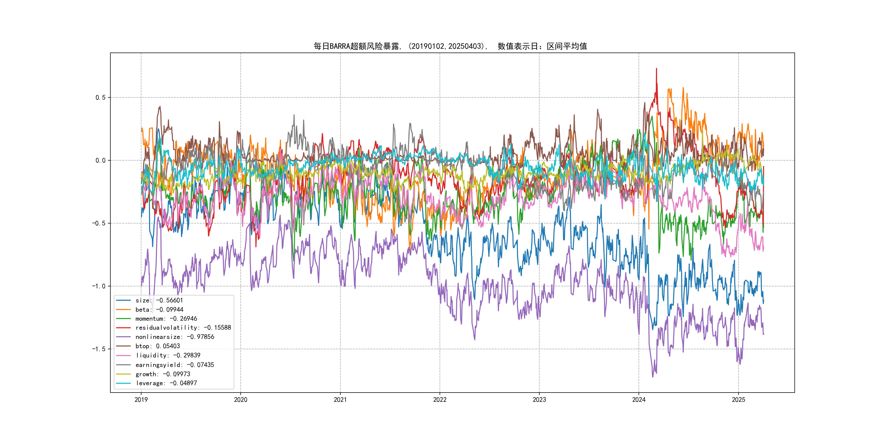The image size is (883, 441).
Task: Click the pink liquidity legend line swatch
Action: pos(123,356)
